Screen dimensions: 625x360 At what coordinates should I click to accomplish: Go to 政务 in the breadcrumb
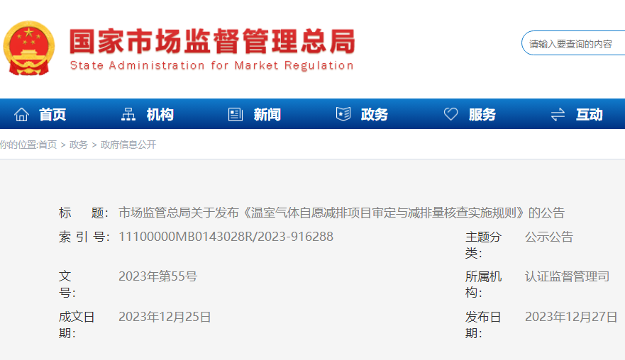[79, 145]
